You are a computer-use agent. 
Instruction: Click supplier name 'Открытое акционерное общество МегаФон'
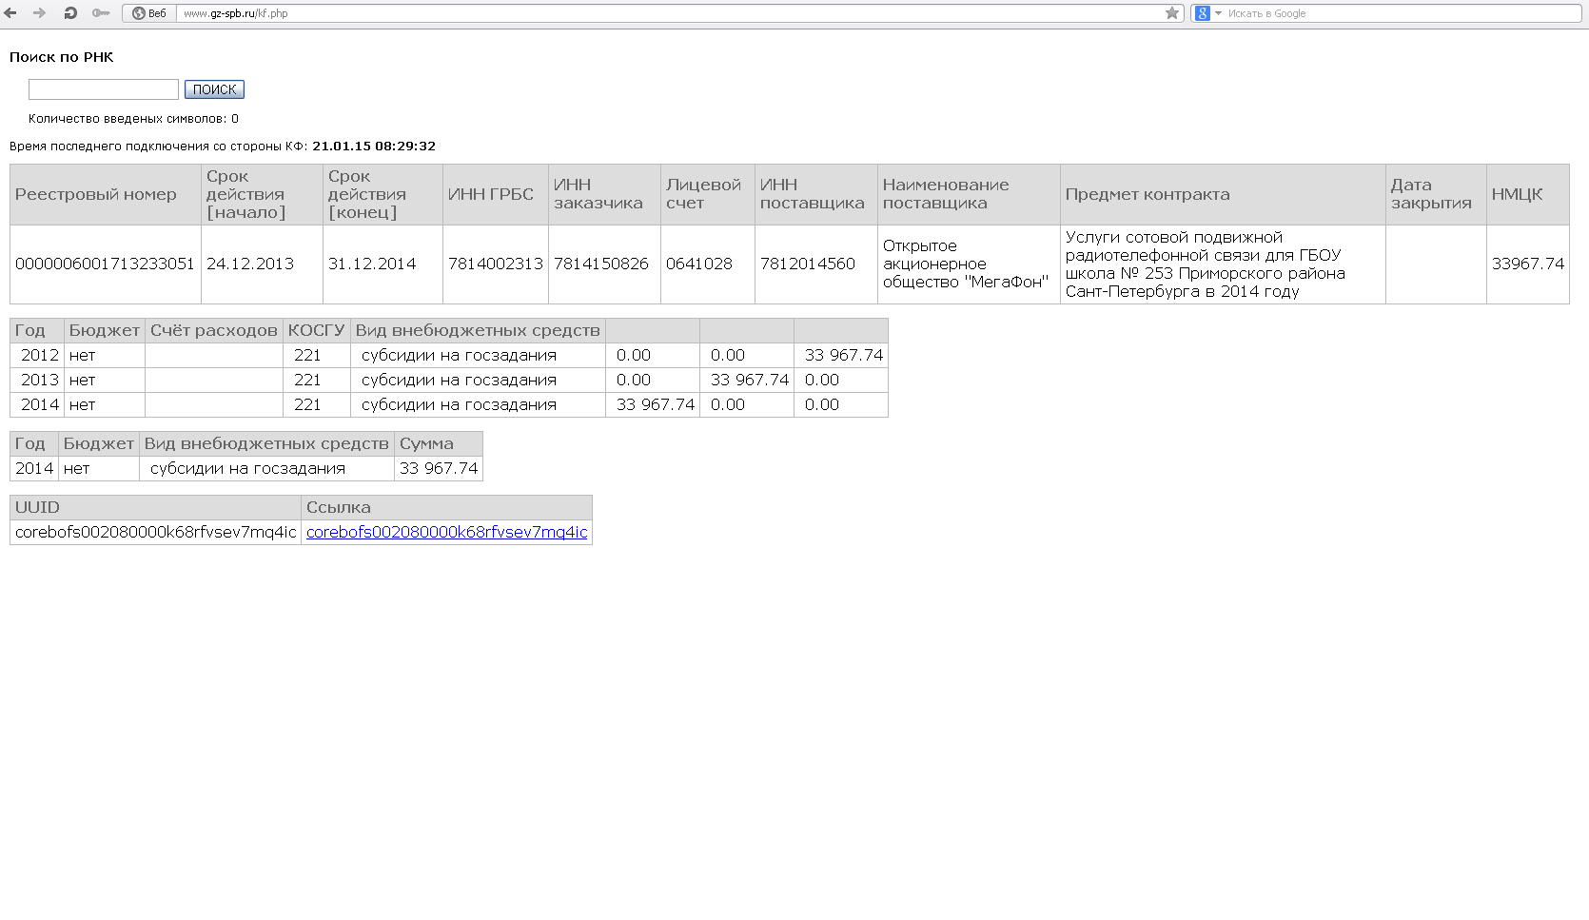tap(966, 264)
